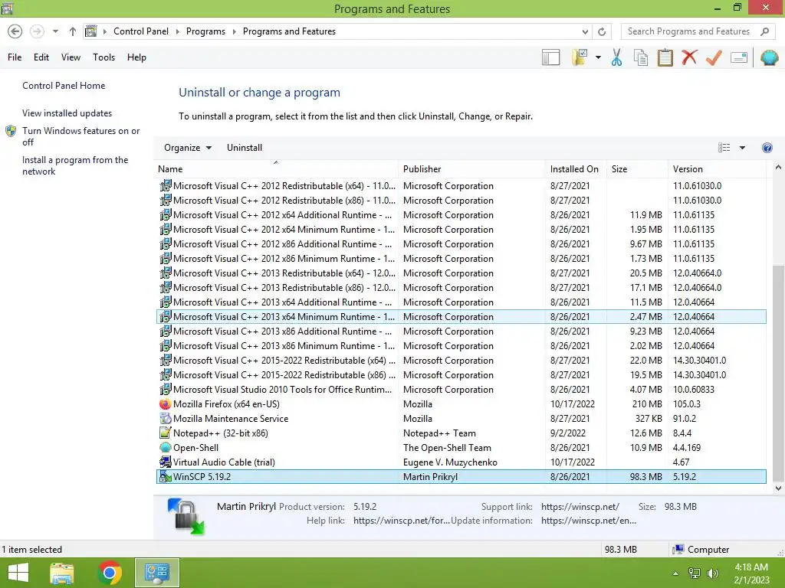This screenshot has width=785, height=588.
Task: Sort by the Installed On column header
Action: pos(575,169)
